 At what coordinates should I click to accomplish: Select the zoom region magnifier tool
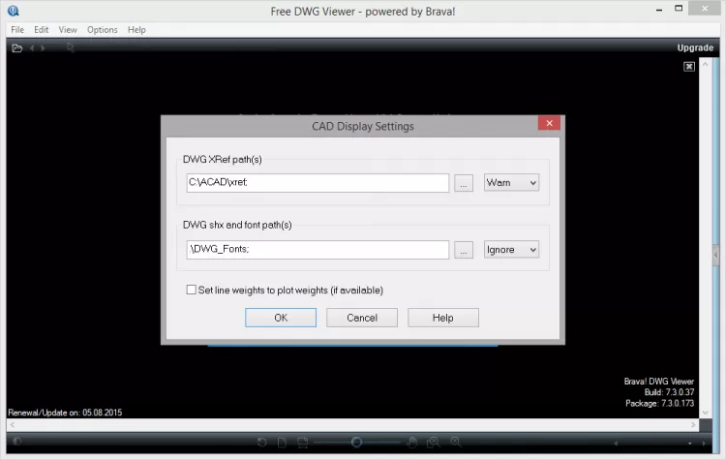tap(434, 443)
